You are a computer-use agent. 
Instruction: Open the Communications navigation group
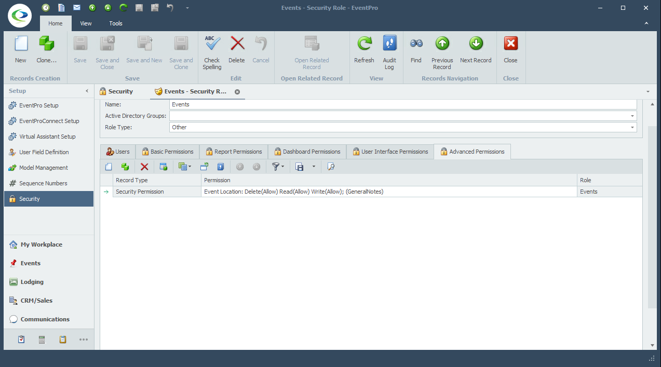pos(49,319)
